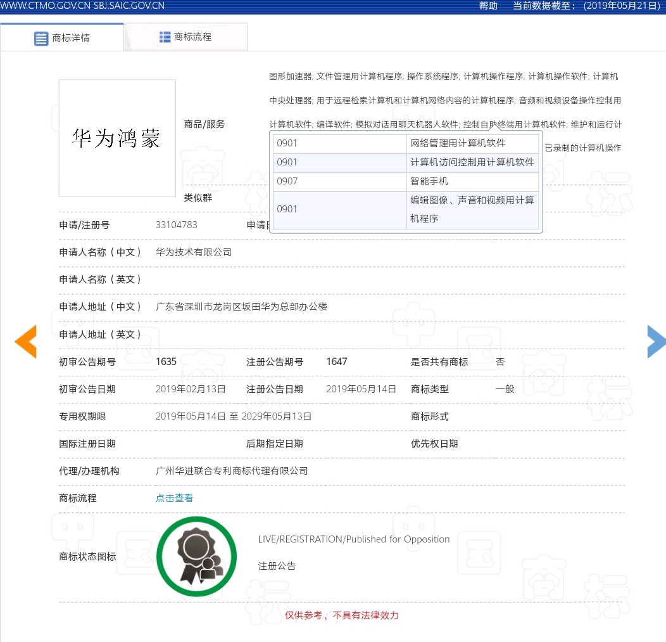This screenshot has width=666, height=642.
Task: Select date 2019年02月13日
Action: click(191, 389)
